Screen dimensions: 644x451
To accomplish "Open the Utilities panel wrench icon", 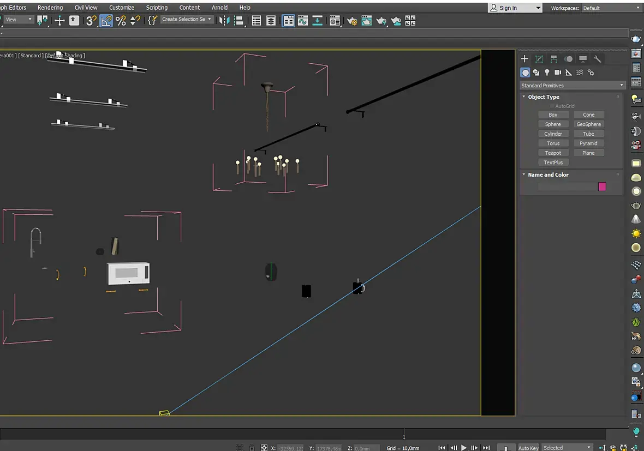I will (x=597, y=59).
